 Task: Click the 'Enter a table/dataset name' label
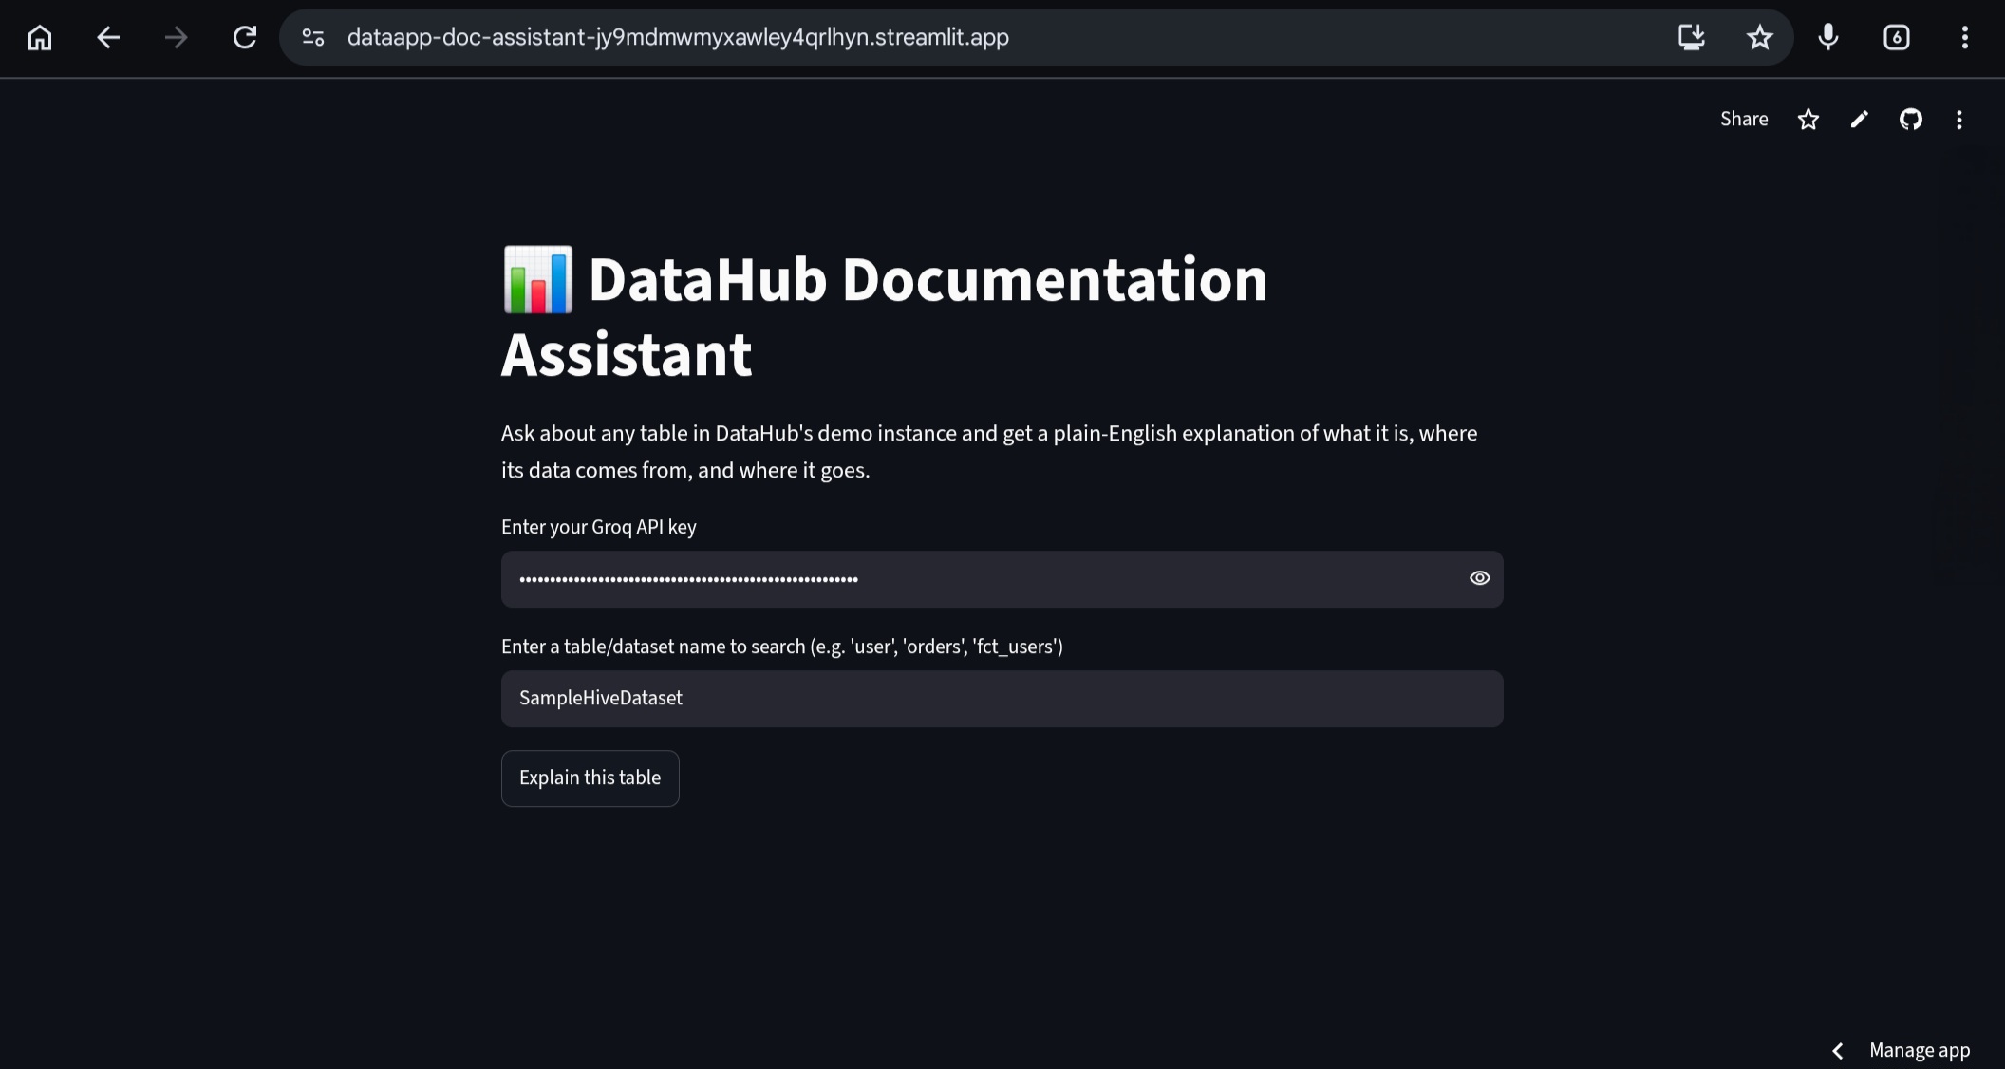point(782,647)
